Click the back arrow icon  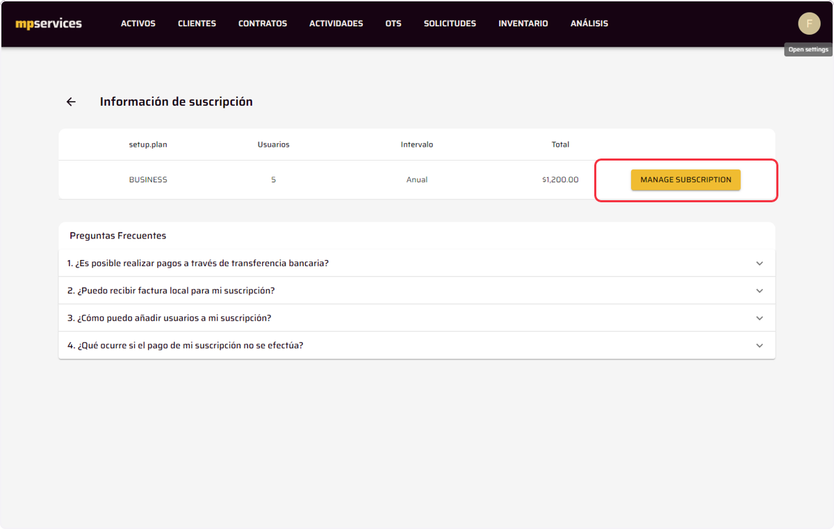[x=71, y=101]
